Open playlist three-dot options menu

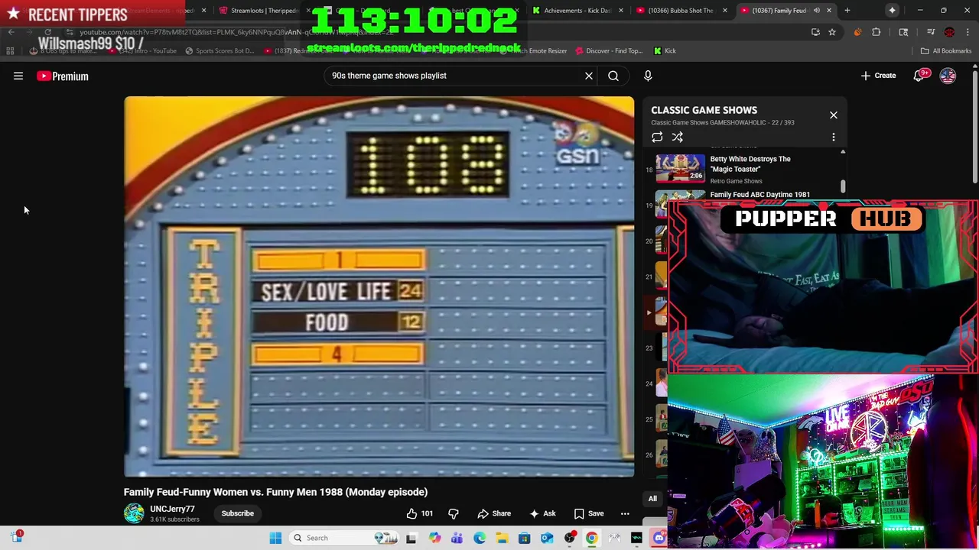pos(834,137)
